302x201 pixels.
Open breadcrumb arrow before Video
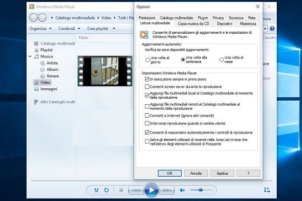click(x=98, y=18)
